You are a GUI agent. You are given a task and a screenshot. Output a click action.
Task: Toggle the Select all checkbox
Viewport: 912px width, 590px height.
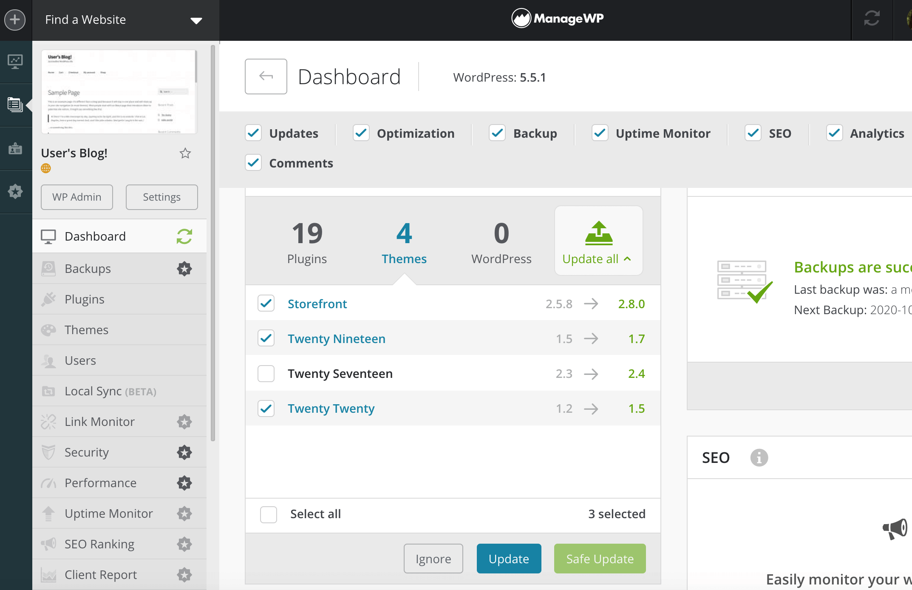tap(269, 514)
